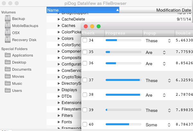The image size is (193, 131).
Task: Expand the Displays folder triangle
Action: coord(59,90)
